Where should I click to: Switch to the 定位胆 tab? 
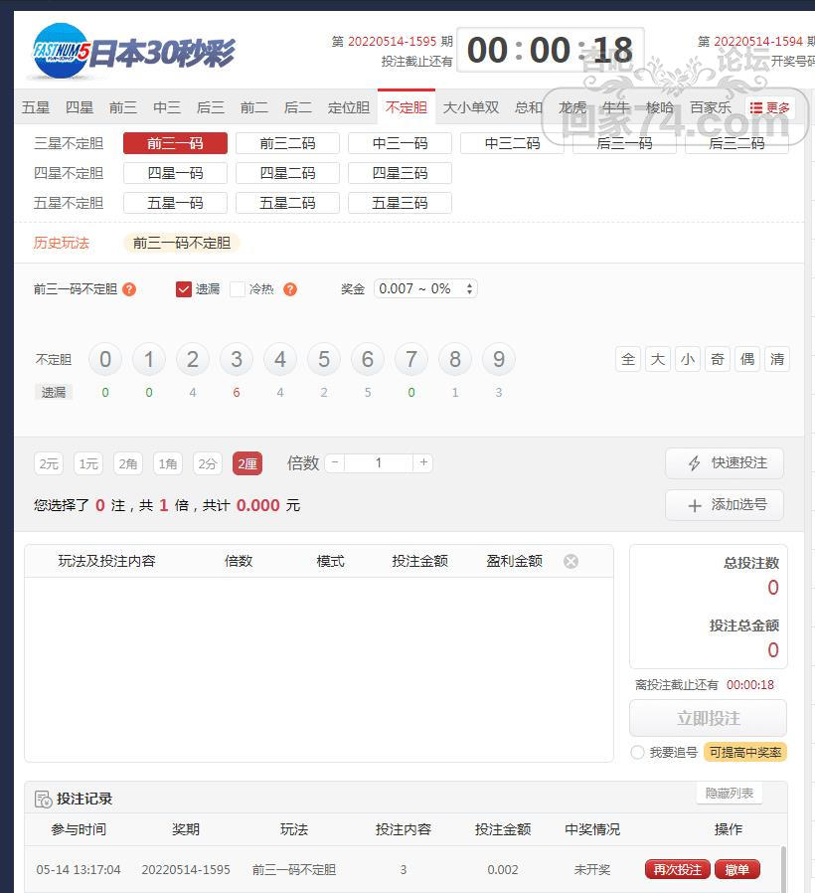click(x=349, y=107)
